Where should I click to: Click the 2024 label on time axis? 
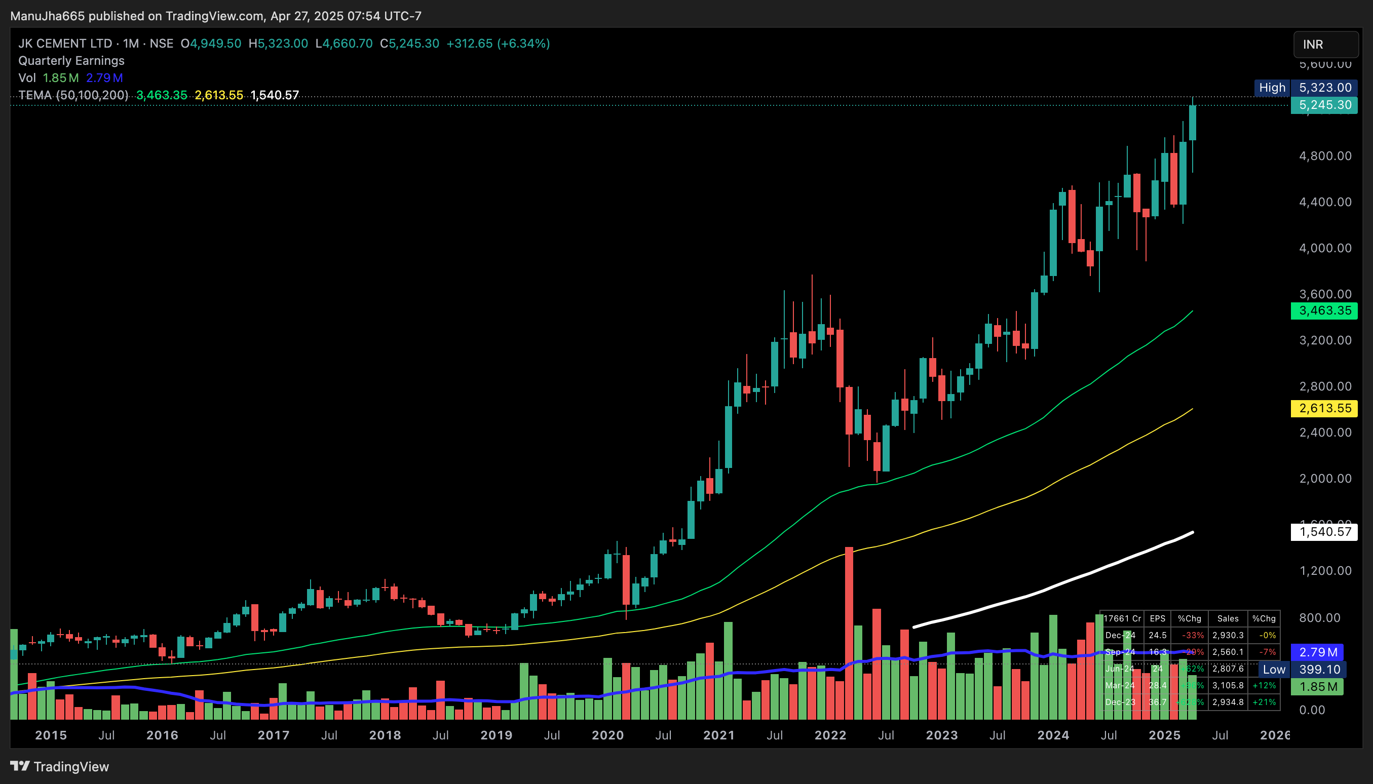click(1054, 735)
